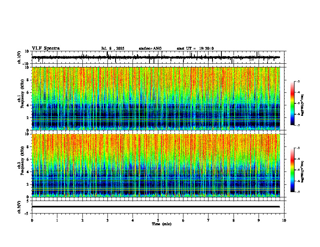
Task: Click the ch.1 spectrogram color bar
Action: point(292,103)
